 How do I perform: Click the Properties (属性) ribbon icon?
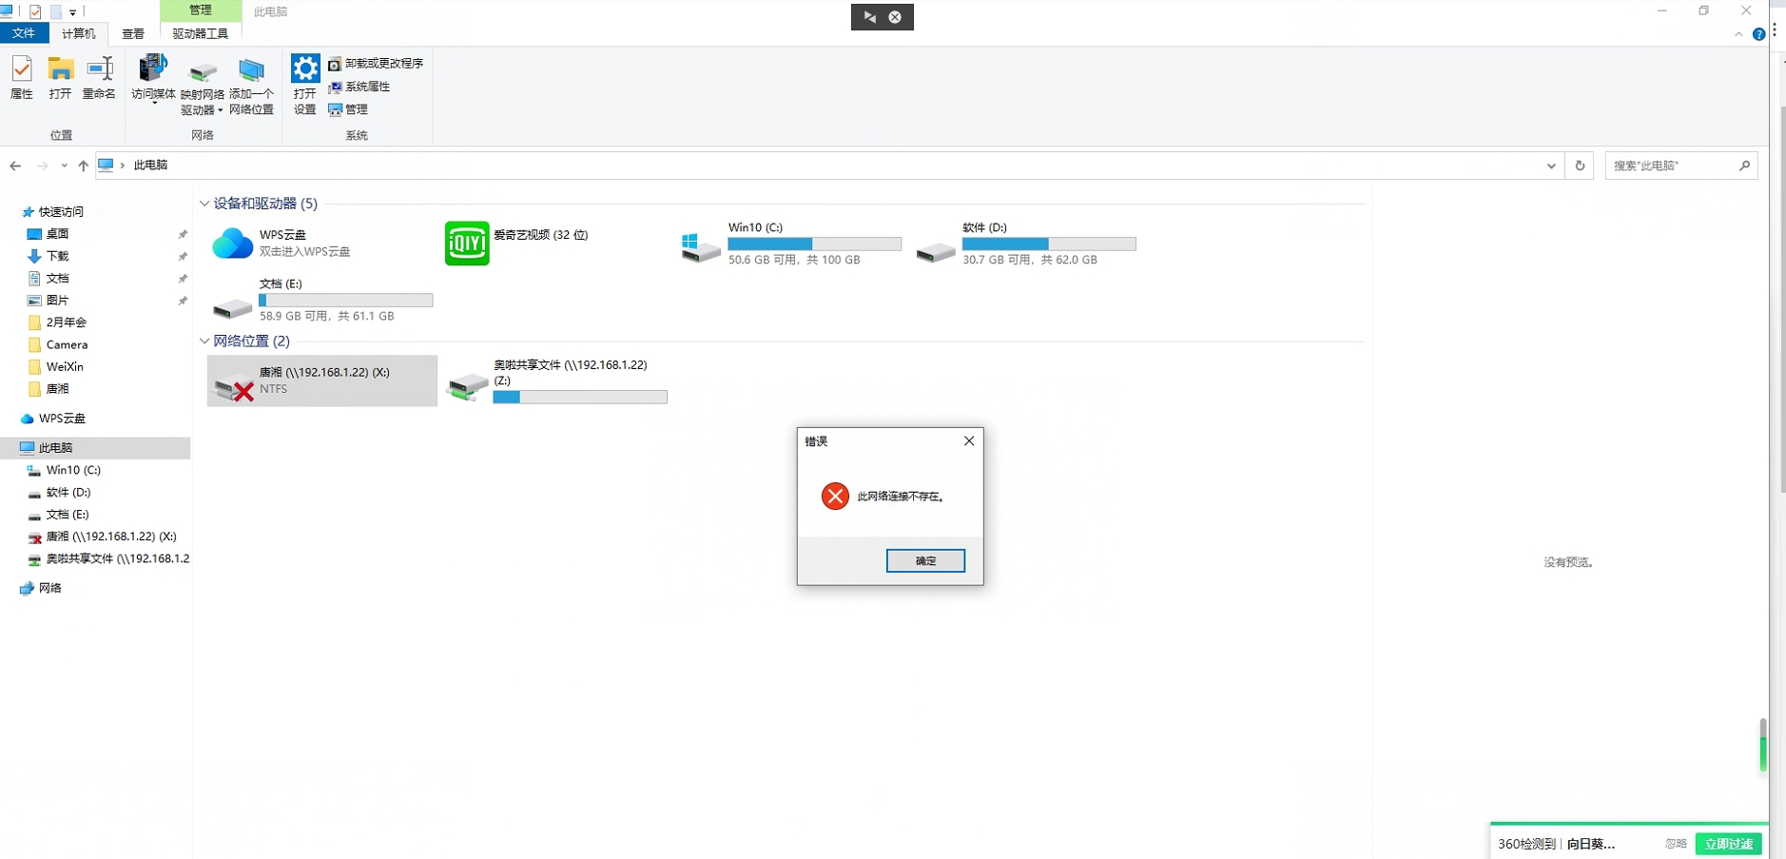coord(21,76)
